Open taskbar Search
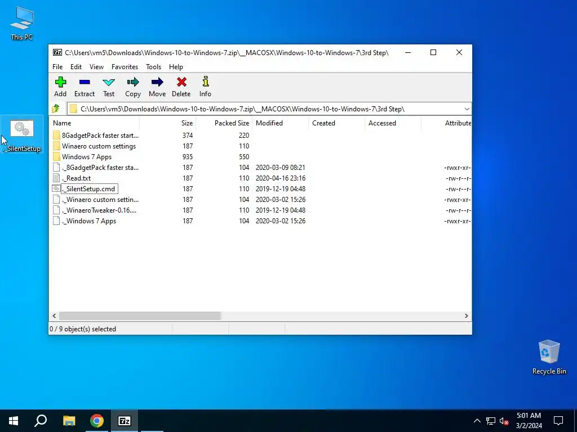The height and width of the screenshot is (432, 577). pos(41,421)
